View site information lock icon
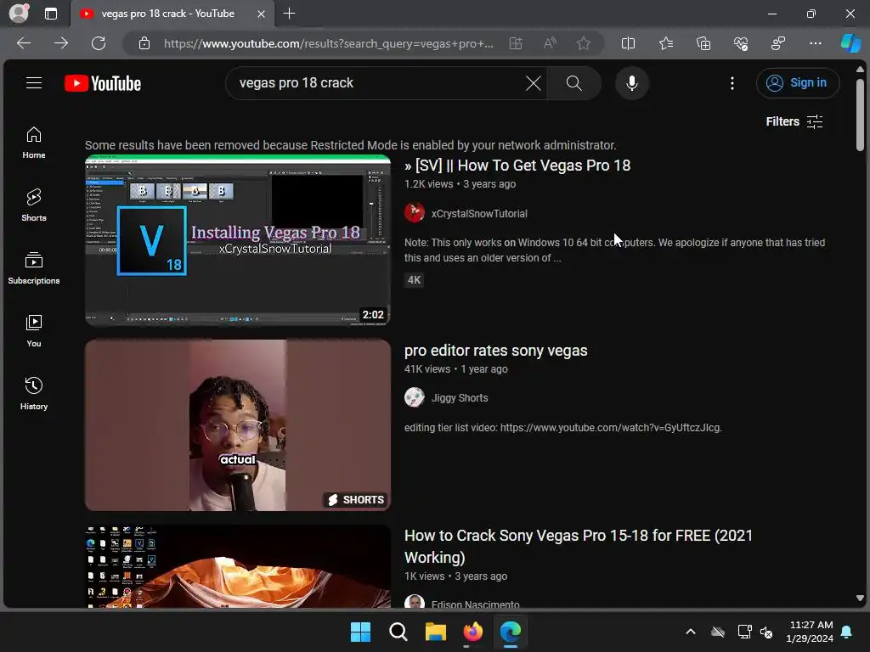 (144, 43)
